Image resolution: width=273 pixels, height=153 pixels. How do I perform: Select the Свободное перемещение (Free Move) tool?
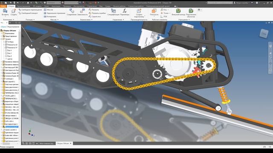pos(30,10)
